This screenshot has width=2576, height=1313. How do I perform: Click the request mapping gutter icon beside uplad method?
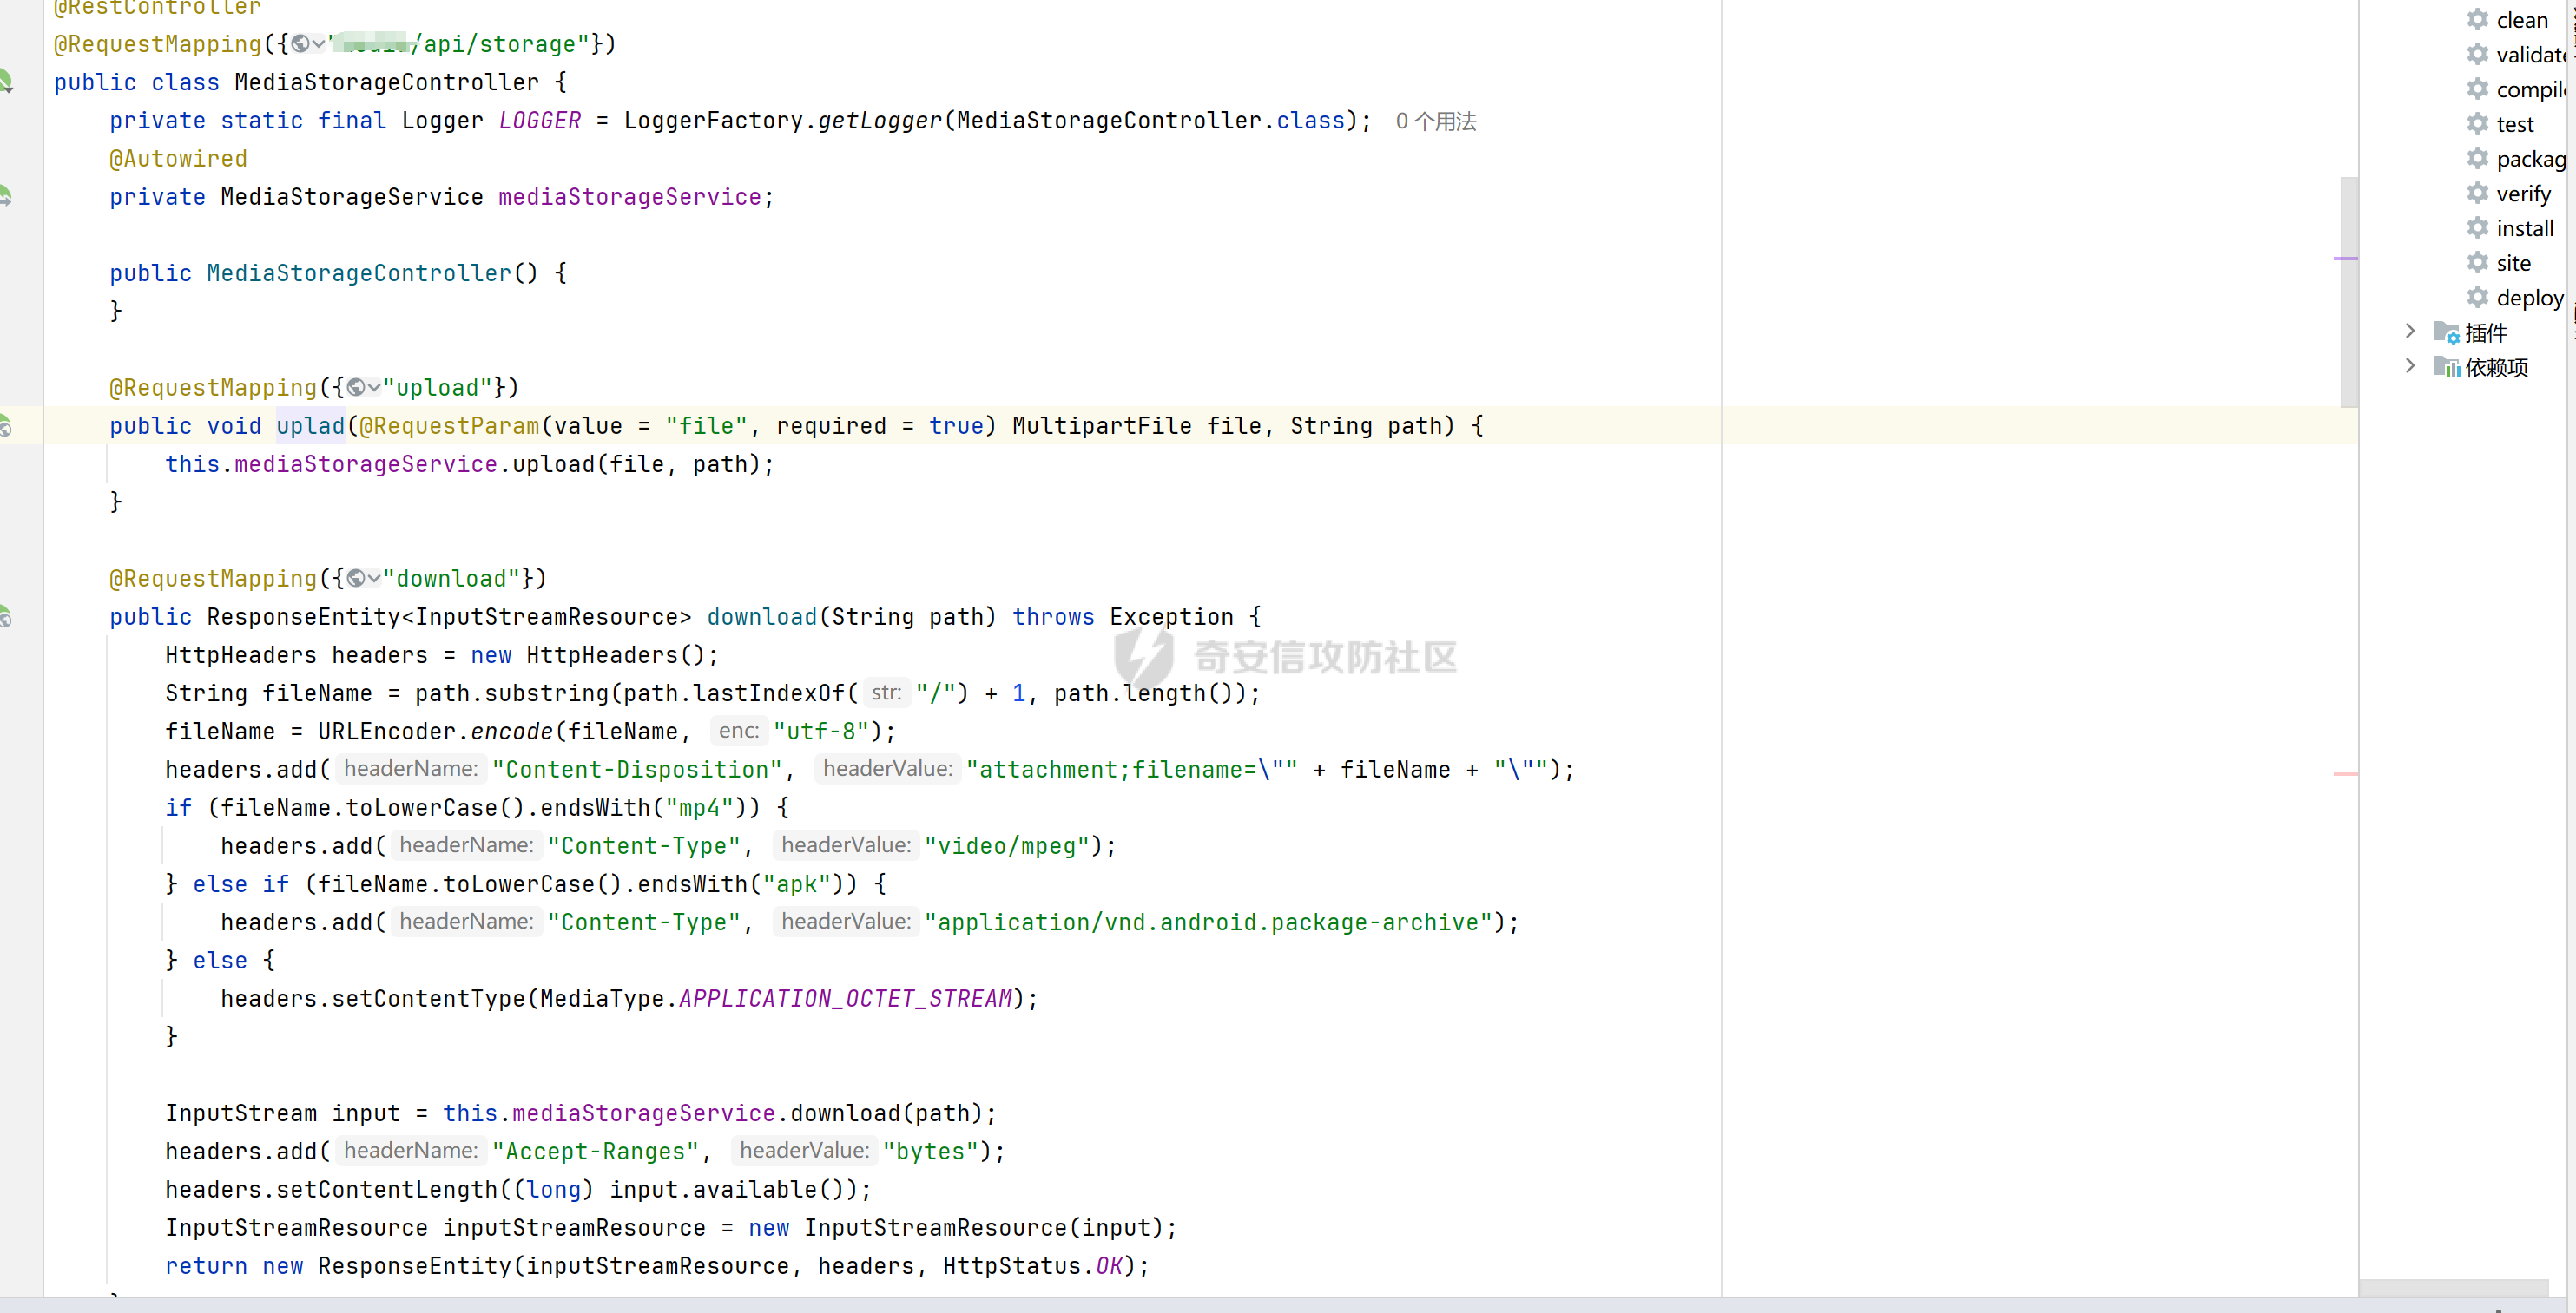[x=6, y=426]
